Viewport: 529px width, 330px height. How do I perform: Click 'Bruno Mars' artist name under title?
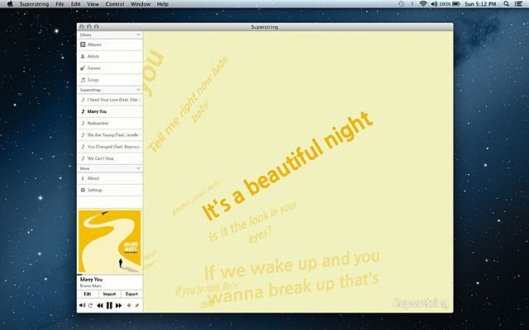tap(90, 286)
